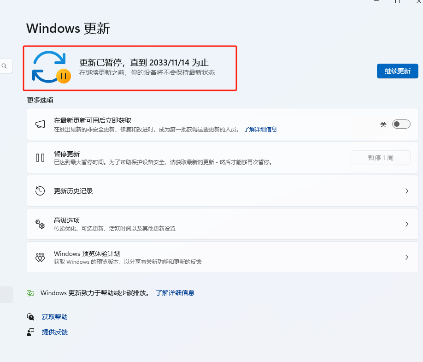Click the 在继续更新之前 status subtitle
The height and width of the screenshot is (362, 423).
147,72
